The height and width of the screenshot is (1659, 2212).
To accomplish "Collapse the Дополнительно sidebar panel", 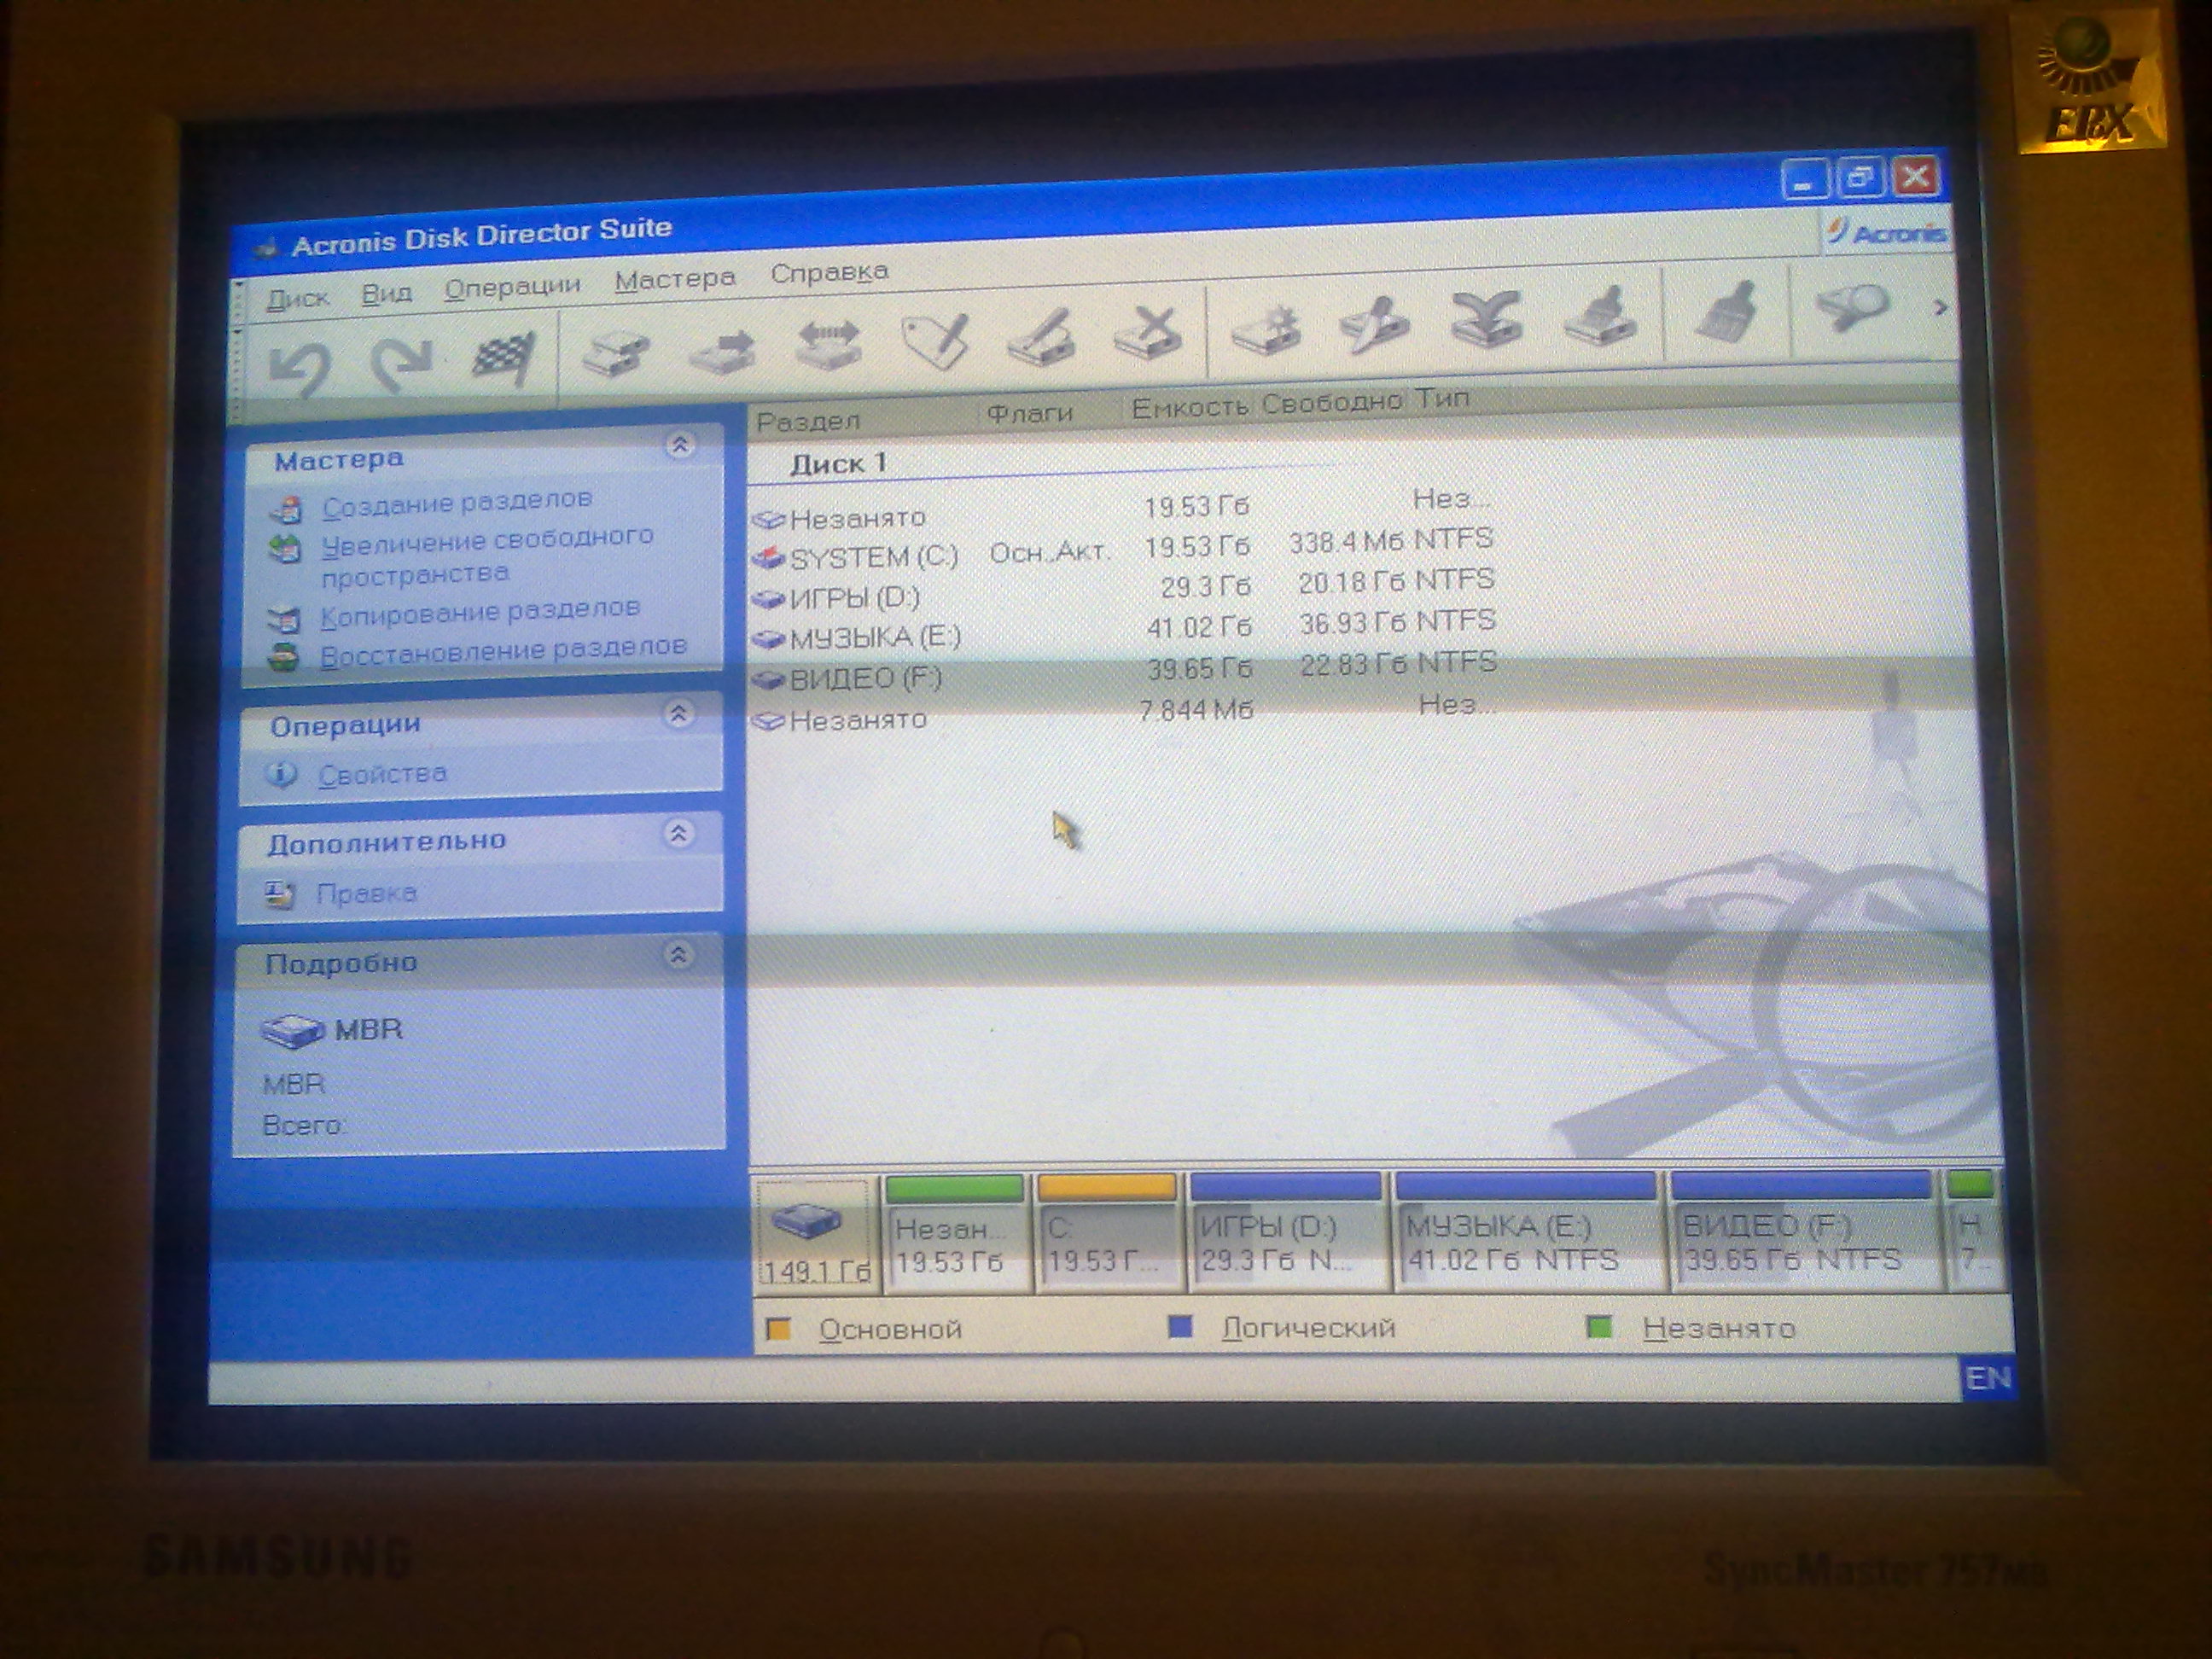I will point(679,833).
